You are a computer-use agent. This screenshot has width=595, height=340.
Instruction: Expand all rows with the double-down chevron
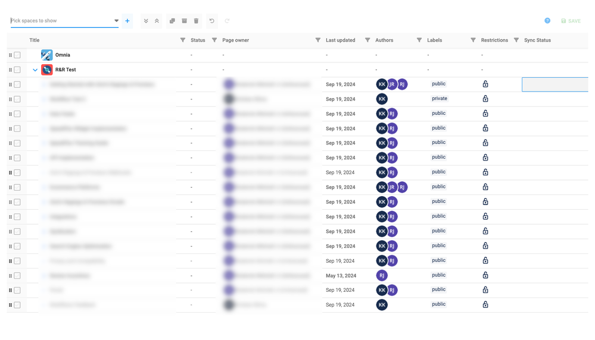click(x=146, y=21)
